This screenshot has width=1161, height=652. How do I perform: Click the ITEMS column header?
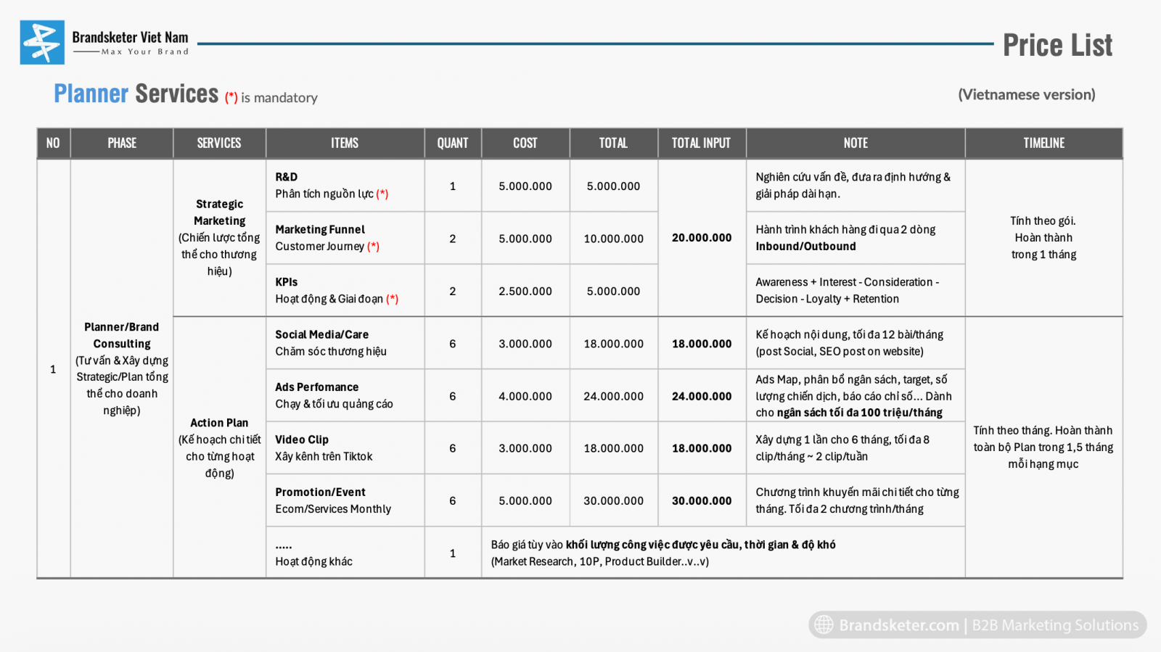[x=345, y=144]
